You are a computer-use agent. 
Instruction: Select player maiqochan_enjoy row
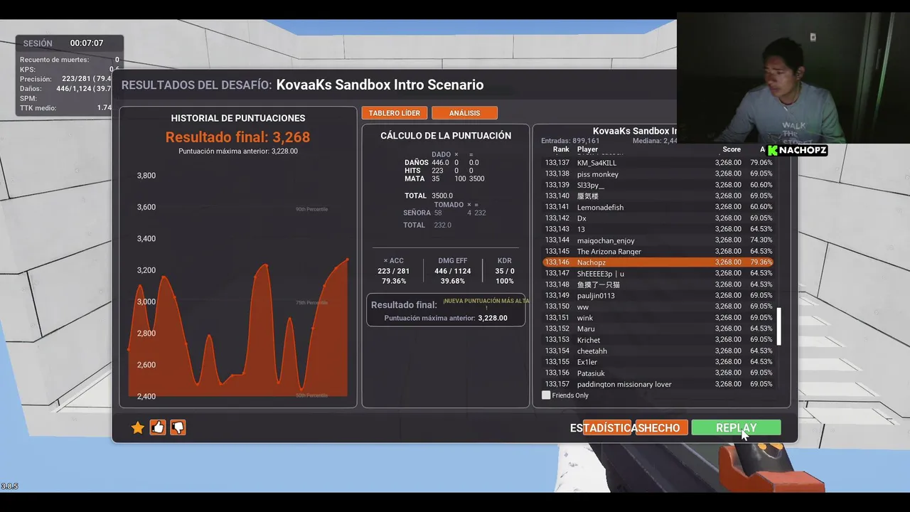pos(658,240)
